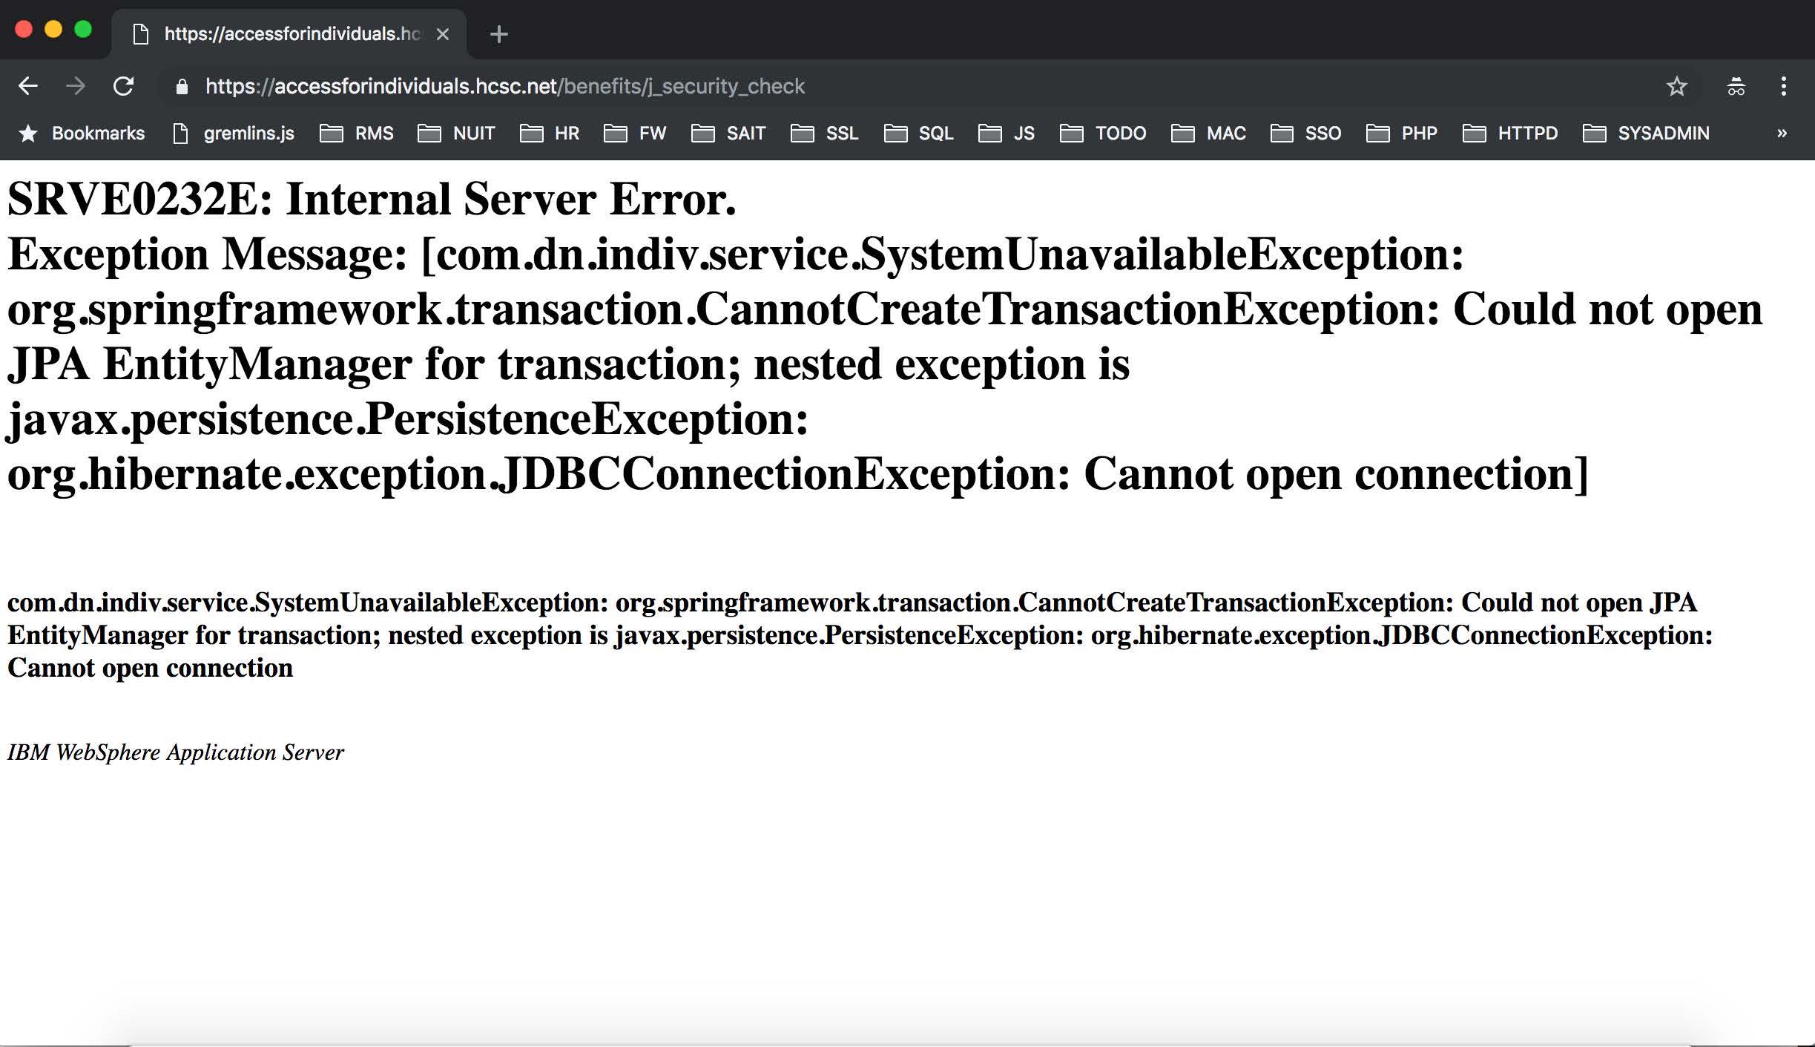Open the SQL bookmarks folder

(919, 134)
